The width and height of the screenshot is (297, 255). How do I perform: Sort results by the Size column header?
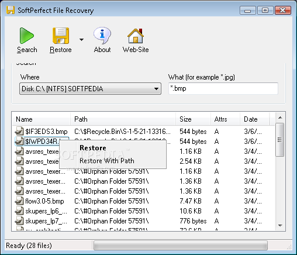click(x=193, y=119)
